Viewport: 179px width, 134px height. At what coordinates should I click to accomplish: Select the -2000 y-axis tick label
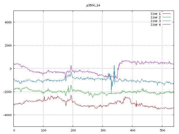pyautogui.click(x=7, y=92)
